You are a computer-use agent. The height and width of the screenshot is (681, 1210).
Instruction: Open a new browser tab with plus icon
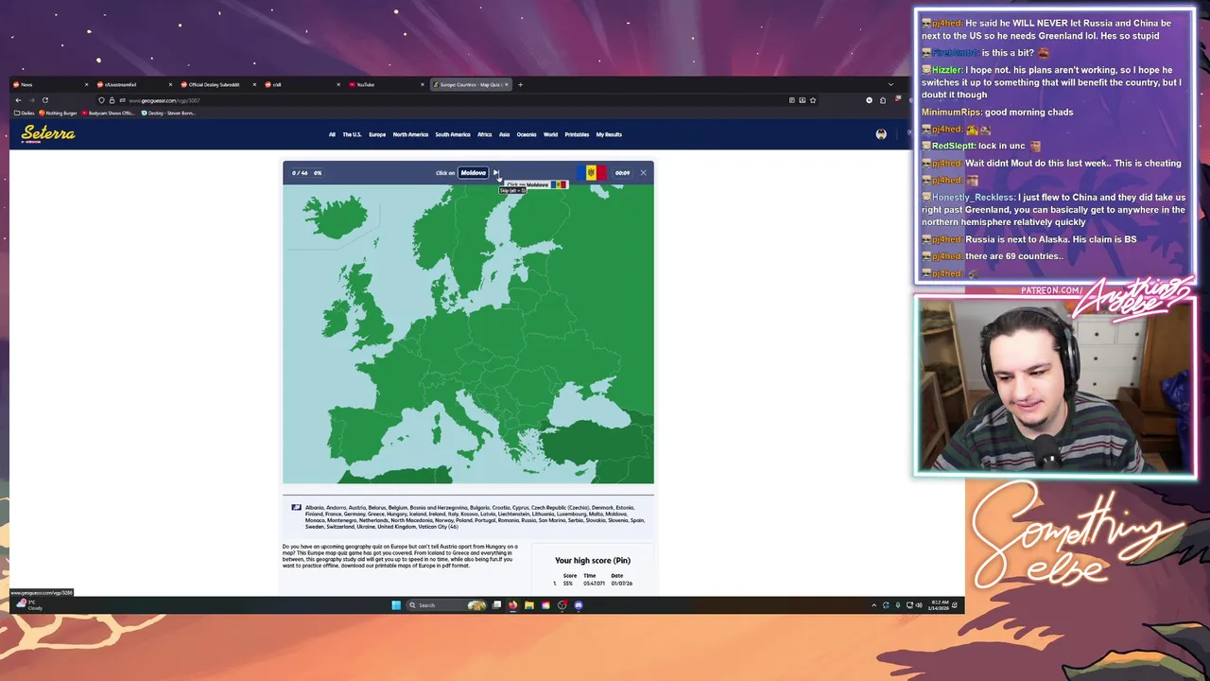(520, 85)
